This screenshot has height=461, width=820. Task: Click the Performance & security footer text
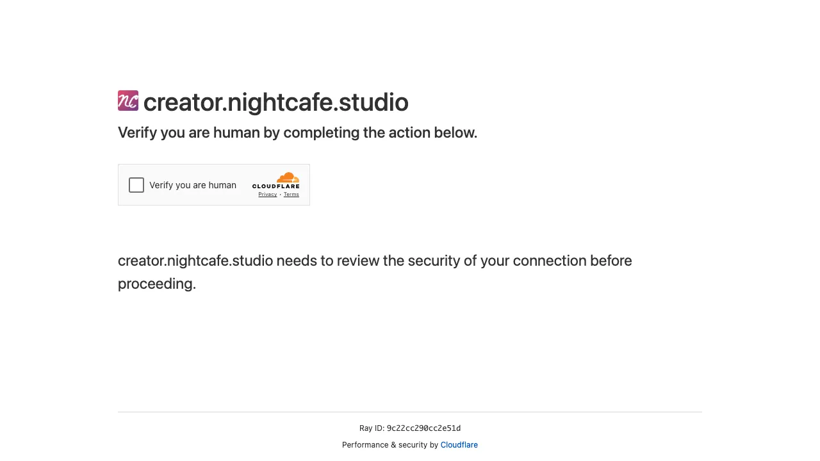[x=390, y=444]
